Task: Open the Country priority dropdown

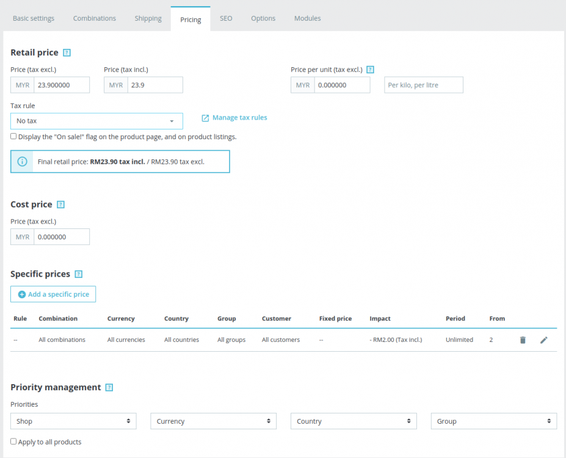Action: pos(353,421)
